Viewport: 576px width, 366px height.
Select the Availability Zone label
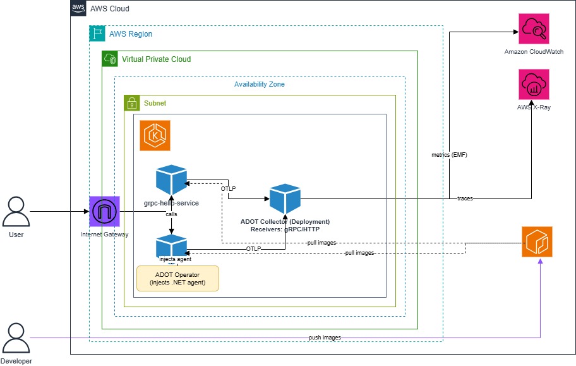pyautogui.click(x=260, y=84)
